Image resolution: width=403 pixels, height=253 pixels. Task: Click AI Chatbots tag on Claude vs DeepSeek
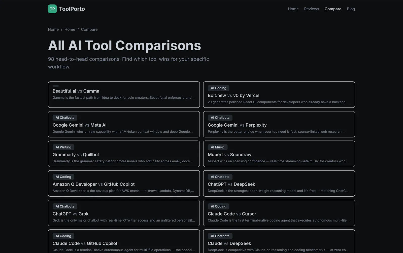click(220, 236)
